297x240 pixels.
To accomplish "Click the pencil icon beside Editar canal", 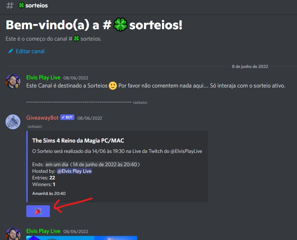I will (x=11, y=51).
